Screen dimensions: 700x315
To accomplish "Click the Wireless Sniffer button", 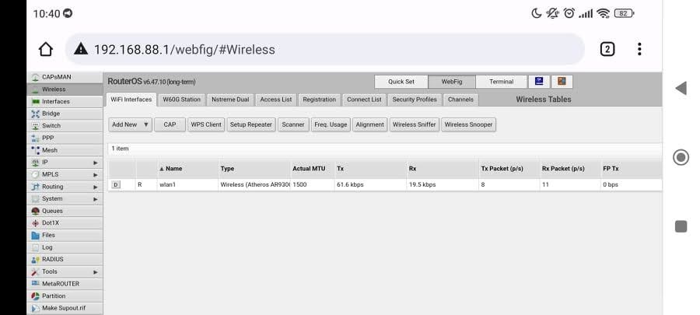I will (414, 124).
